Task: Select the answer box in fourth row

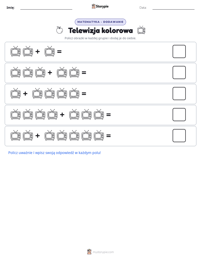Action: [x=179, y=115]
